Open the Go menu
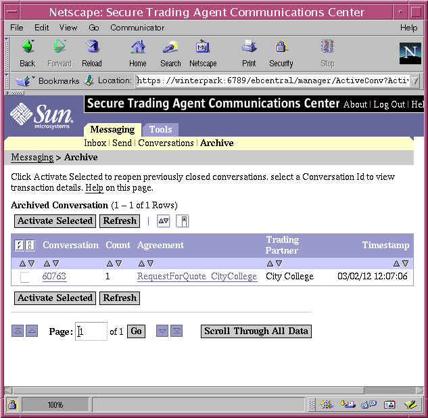This screenshot has width=428, height=418. (93, 28)
